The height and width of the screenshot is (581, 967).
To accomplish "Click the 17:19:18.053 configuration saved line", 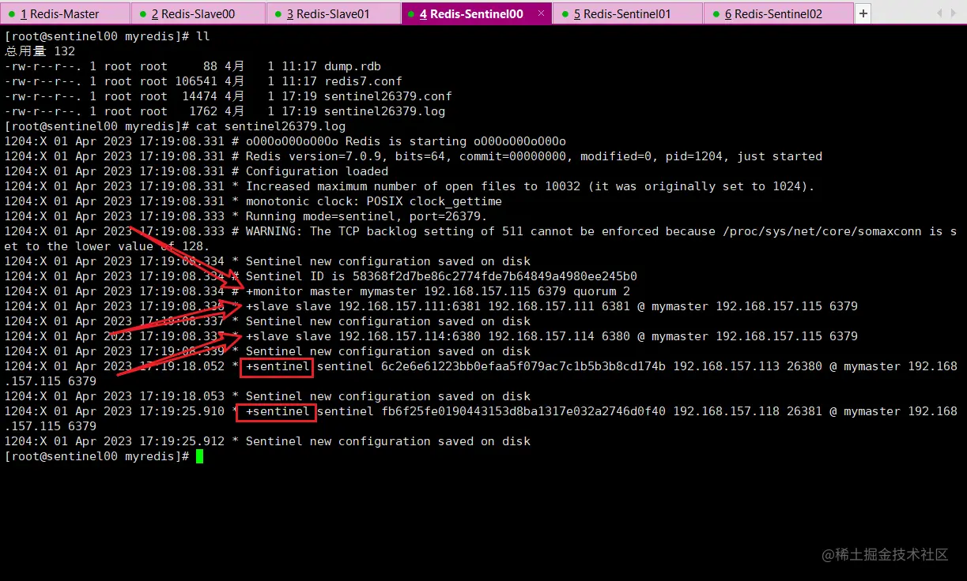I will click(x=267, y=396).
